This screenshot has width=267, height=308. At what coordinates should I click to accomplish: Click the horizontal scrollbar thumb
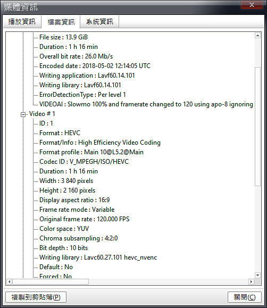(x=51, y=282)
